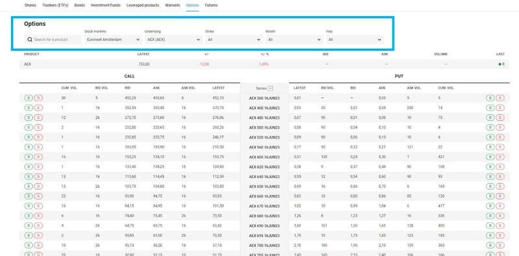Collapse the Series column with its minus icon
Image resolution: width=519 pixels, height=256 pixels.
[x=271, y=88]
